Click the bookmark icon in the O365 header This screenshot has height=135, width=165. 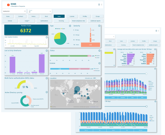99,4
